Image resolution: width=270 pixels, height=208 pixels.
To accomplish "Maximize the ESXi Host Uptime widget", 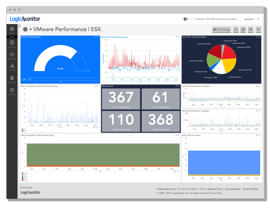I will 176,86.
